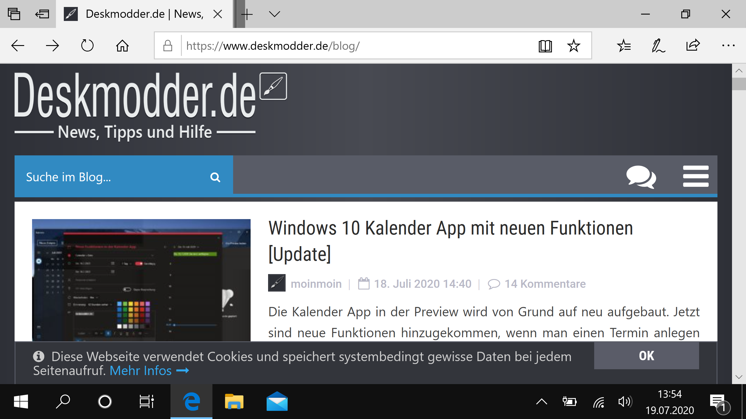Screen dimensions: 746x419
Task: Go to the home page
Action: [122, 46]
